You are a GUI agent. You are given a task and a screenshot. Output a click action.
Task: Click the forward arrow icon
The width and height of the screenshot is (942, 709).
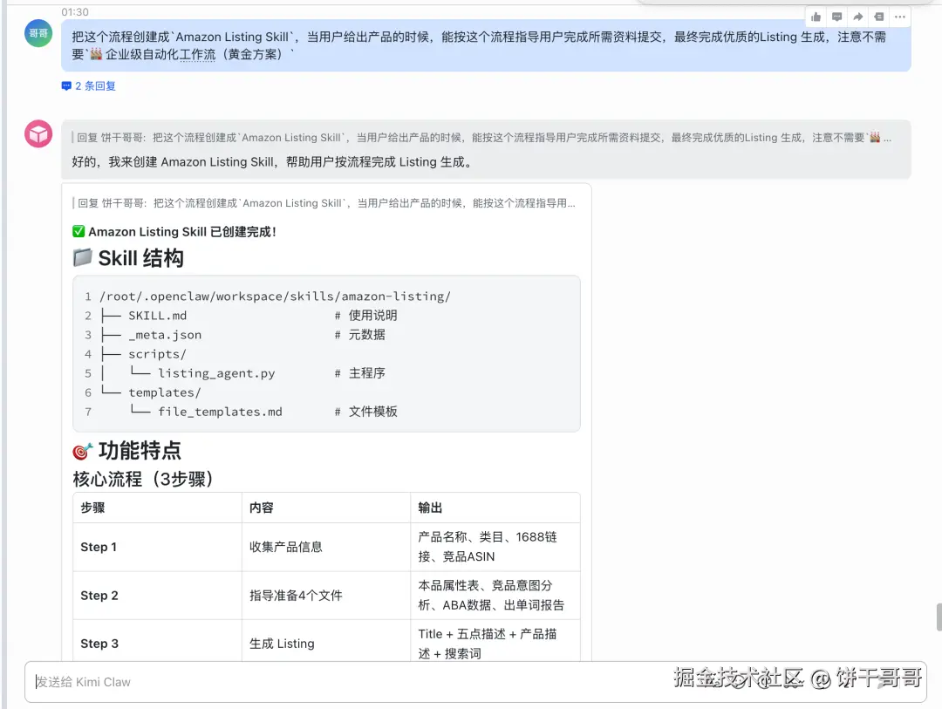pos(857,17)
